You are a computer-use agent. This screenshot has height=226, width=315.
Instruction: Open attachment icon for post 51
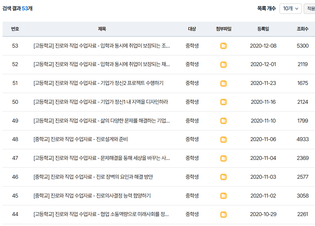[x=223, y=83]
